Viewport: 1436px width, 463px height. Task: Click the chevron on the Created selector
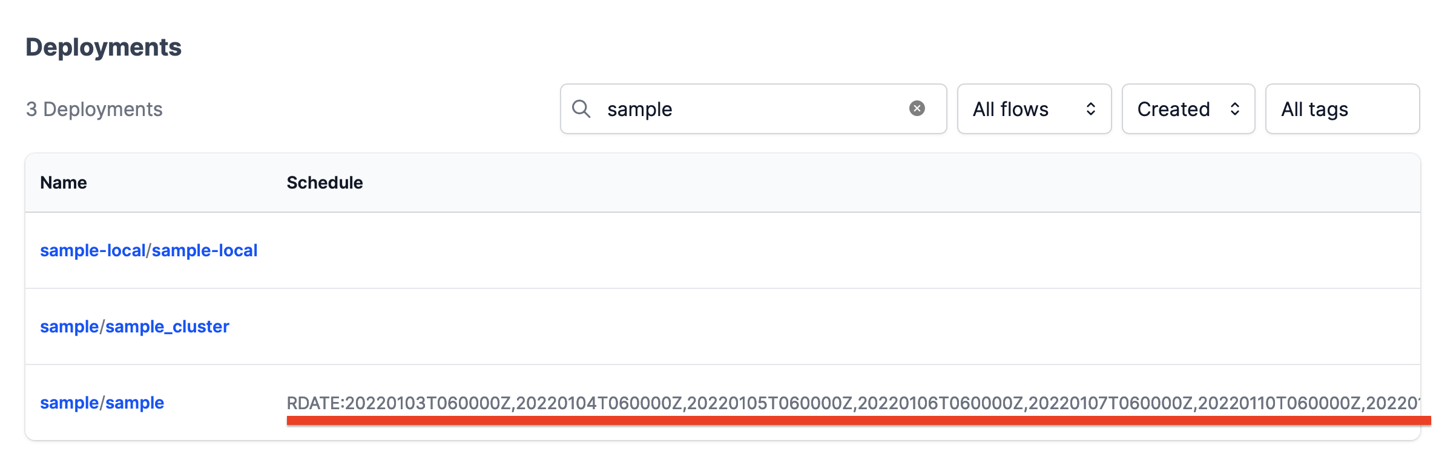tap(1236, 109)
